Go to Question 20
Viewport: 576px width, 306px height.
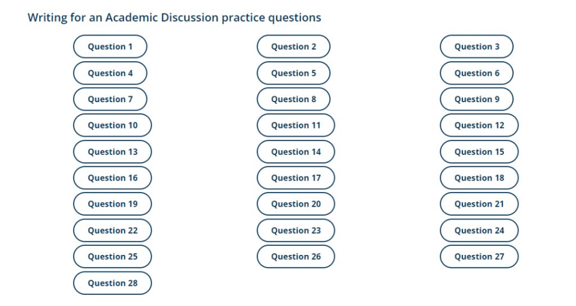[296, 204]
